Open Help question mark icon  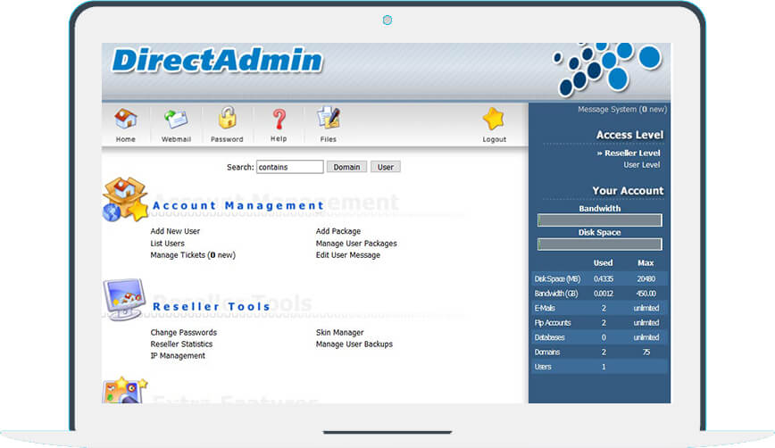tap(279, 120)
